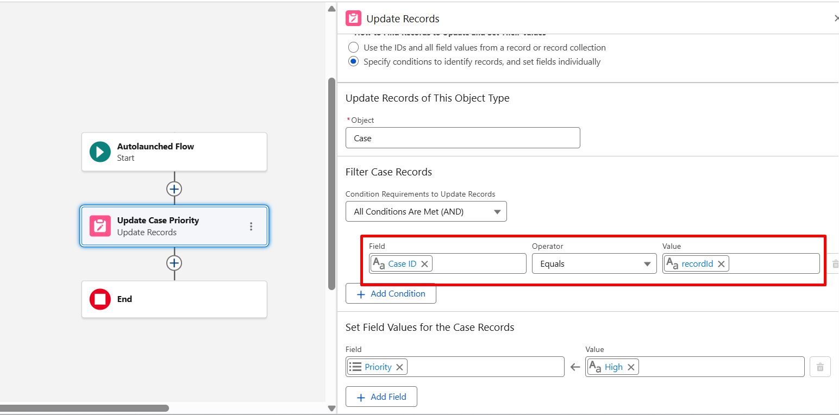Screen dimensions: 839x415
Task: Click the Add Field button
Action: click(381, 397)
